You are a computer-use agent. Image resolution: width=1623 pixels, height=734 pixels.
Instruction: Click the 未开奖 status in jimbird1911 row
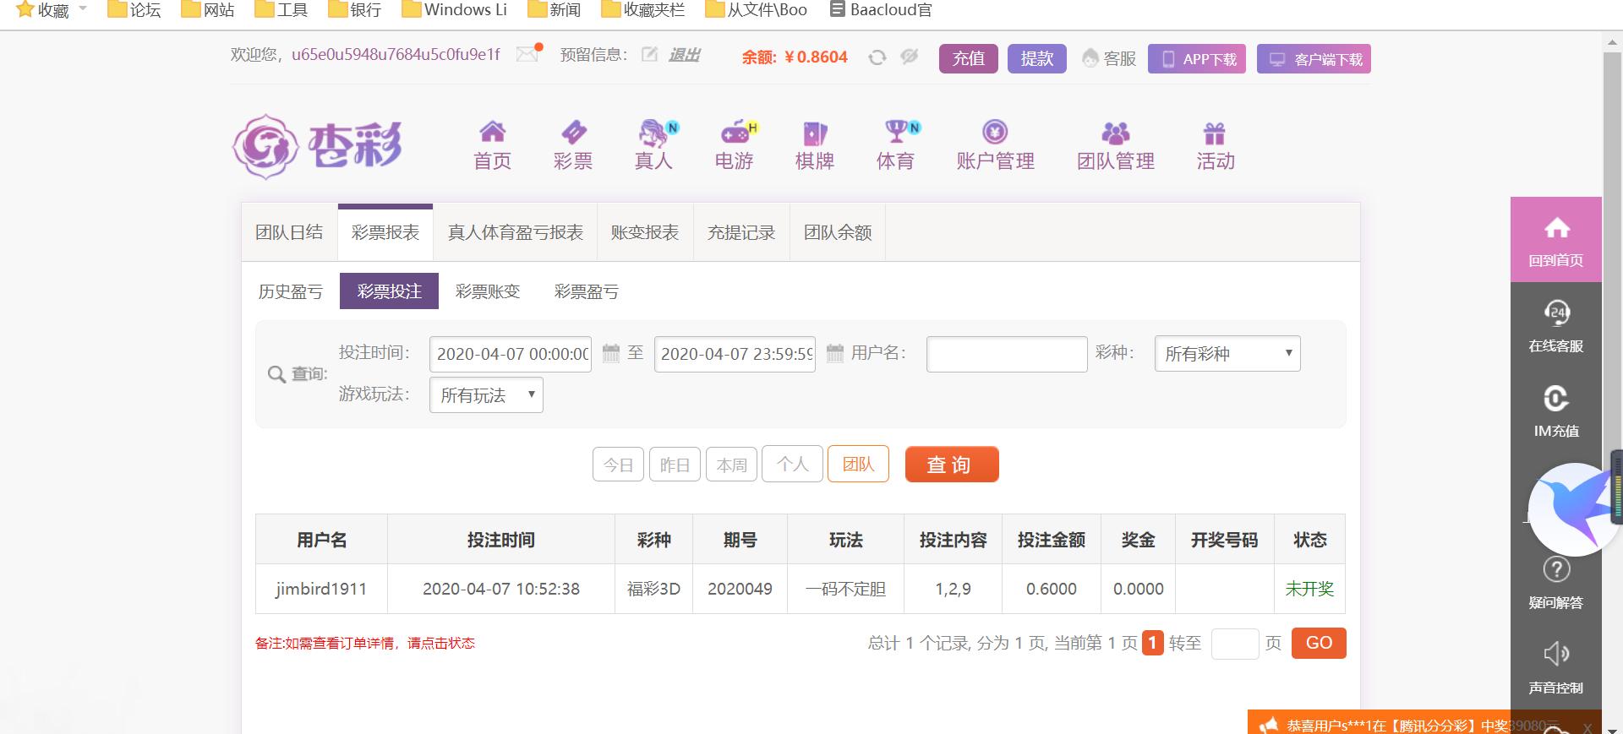coord(1309,589)
